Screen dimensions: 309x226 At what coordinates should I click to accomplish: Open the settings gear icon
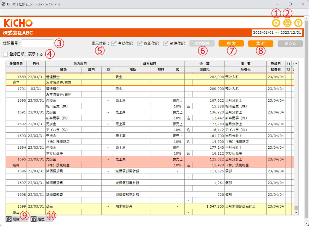(276, 23)
